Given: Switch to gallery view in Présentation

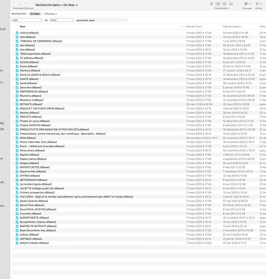Looking at the screenshot, I should 231,4.
